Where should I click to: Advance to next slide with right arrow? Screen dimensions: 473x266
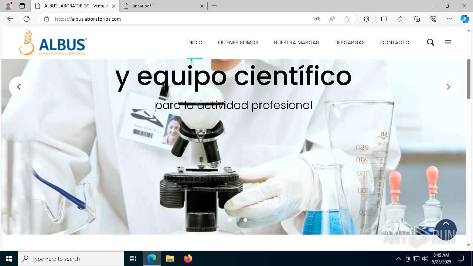click(448, 87)
